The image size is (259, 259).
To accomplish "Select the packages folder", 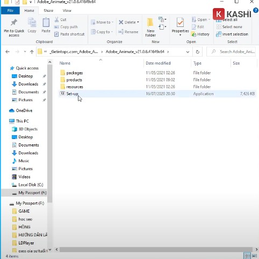I will tap(75, 73).
